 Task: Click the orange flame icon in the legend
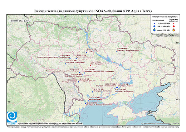coord(173,30)
